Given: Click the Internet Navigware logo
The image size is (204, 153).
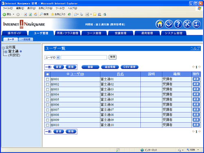Looking at the screenshot, I should click(x=24, y=24).
